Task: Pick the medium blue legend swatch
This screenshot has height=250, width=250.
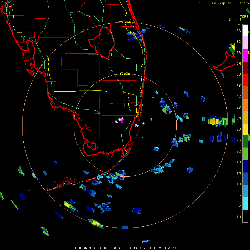Action: [245, 179]
